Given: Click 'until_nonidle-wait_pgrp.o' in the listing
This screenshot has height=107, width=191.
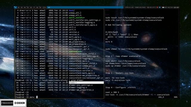Looking at the screenshot, I should pos(83,25).
